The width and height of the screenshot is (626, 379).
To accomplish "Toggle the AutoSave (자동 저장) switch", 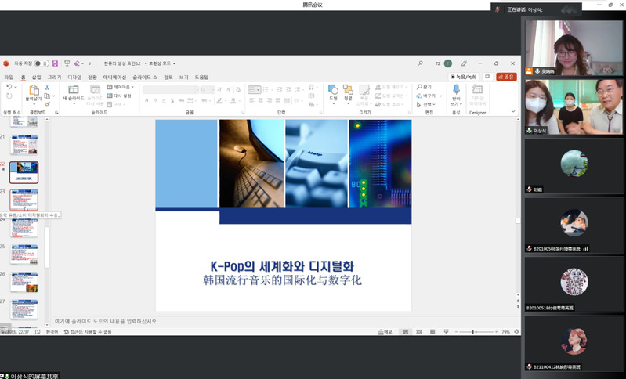I will tap(41, 63).
